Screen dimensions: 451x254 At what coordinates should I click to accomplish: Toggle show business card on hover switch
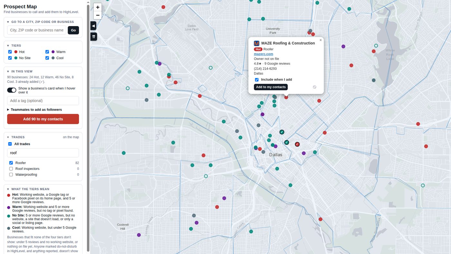click(x=12, y=90)
